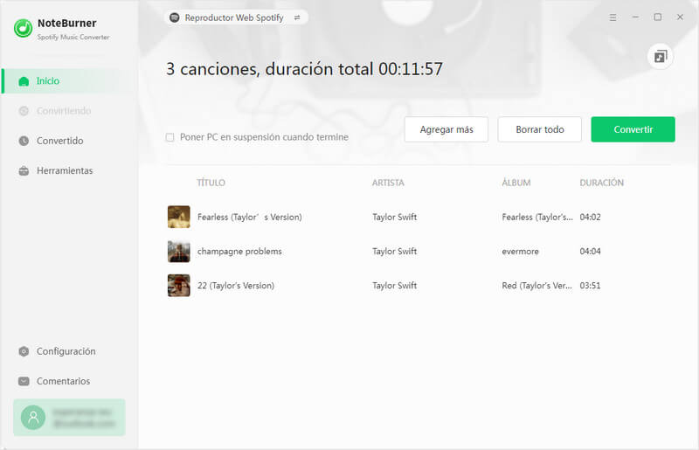
Task: Click the Convertido clock icon
Action: [x=24, y=141]
